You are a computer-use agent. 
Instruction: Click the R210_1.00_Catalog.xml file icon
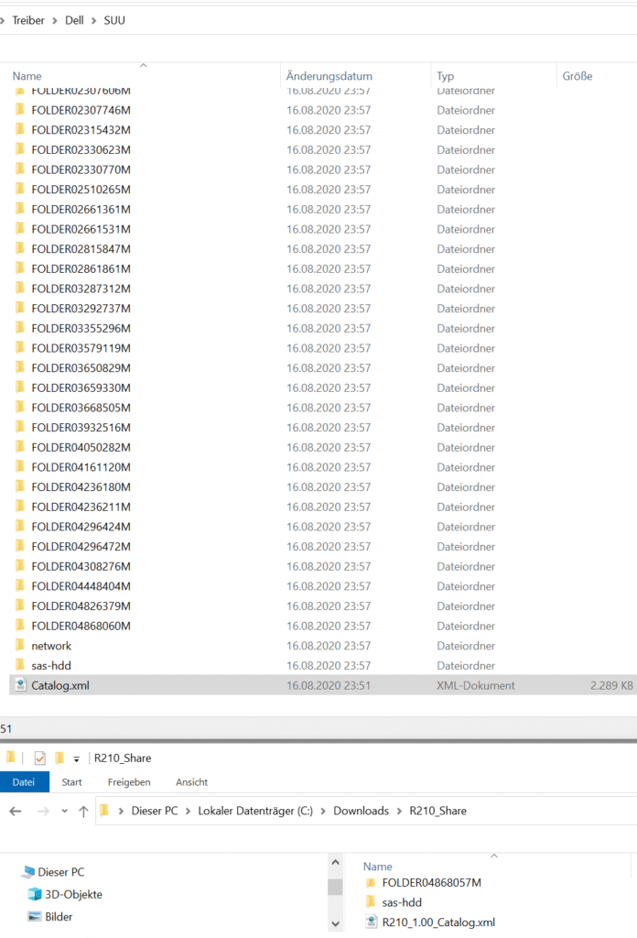[x=371, y=922]
